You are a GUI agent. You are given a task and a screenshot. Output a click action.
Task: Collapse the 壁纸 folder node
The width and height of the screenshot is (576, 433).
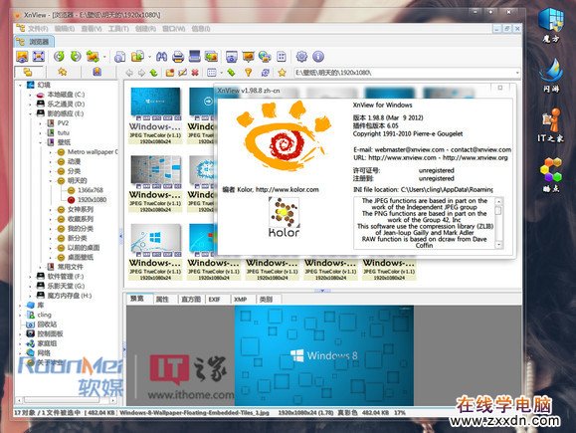tap(41, 142)
